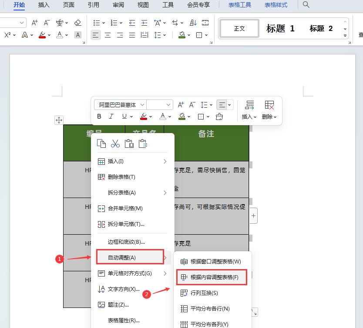Expand the styles gallery more arrow
This screenshot has width=363, height=328.
point(345,35)
